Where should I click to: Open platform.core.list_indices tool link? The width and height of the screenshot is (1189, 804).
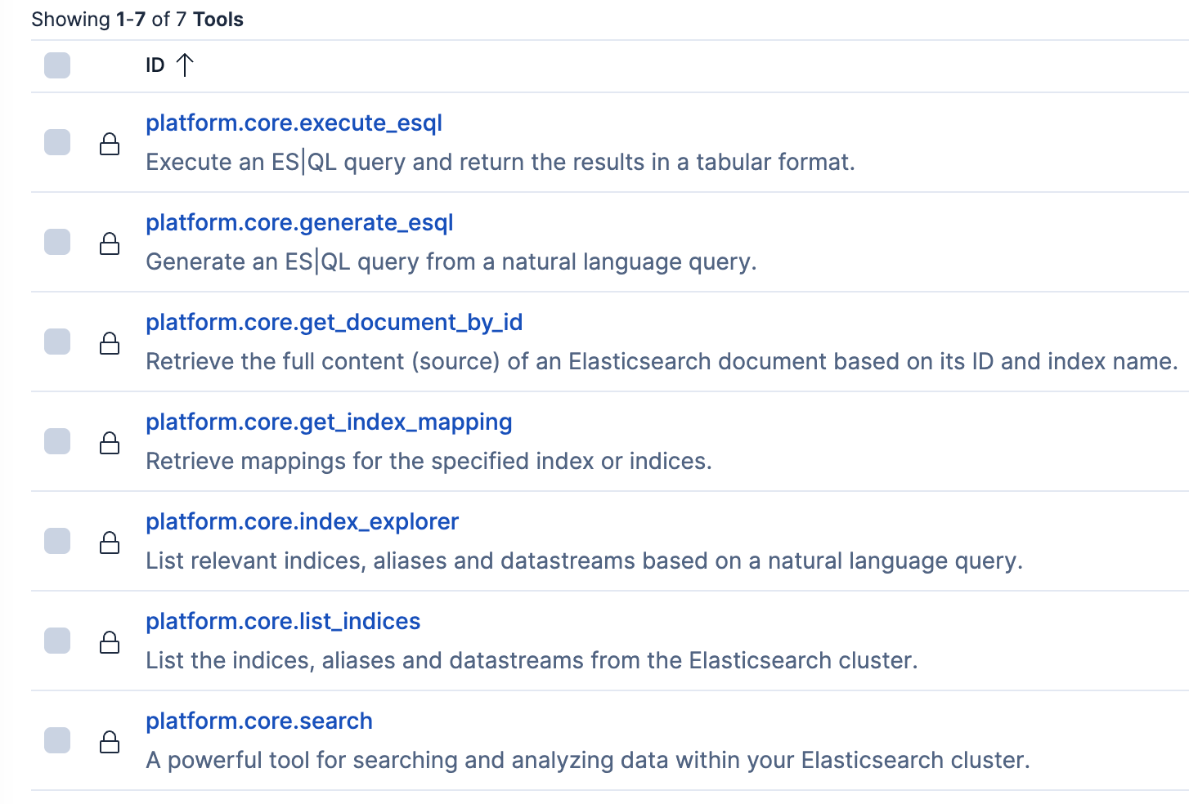click(283, 621)
